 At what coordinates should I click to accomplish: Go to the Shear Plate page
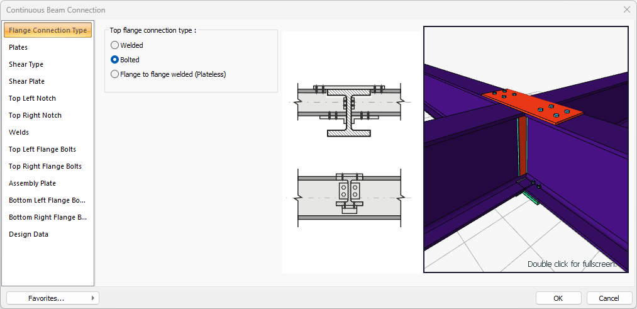click(27, 81)
